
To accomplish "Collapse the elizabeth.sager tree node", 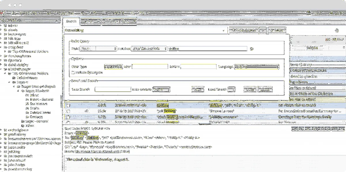I will pos(1,69).
